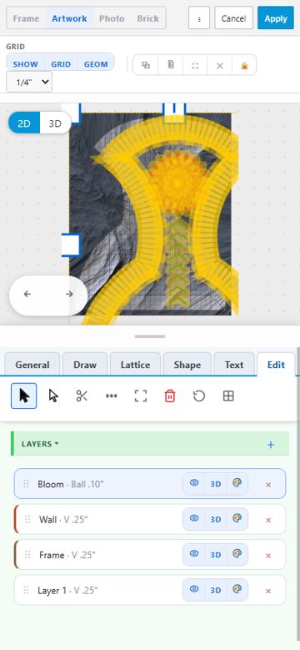
Task: Toggle visibility of the Frame layer
Action: (x=194, y=554)
